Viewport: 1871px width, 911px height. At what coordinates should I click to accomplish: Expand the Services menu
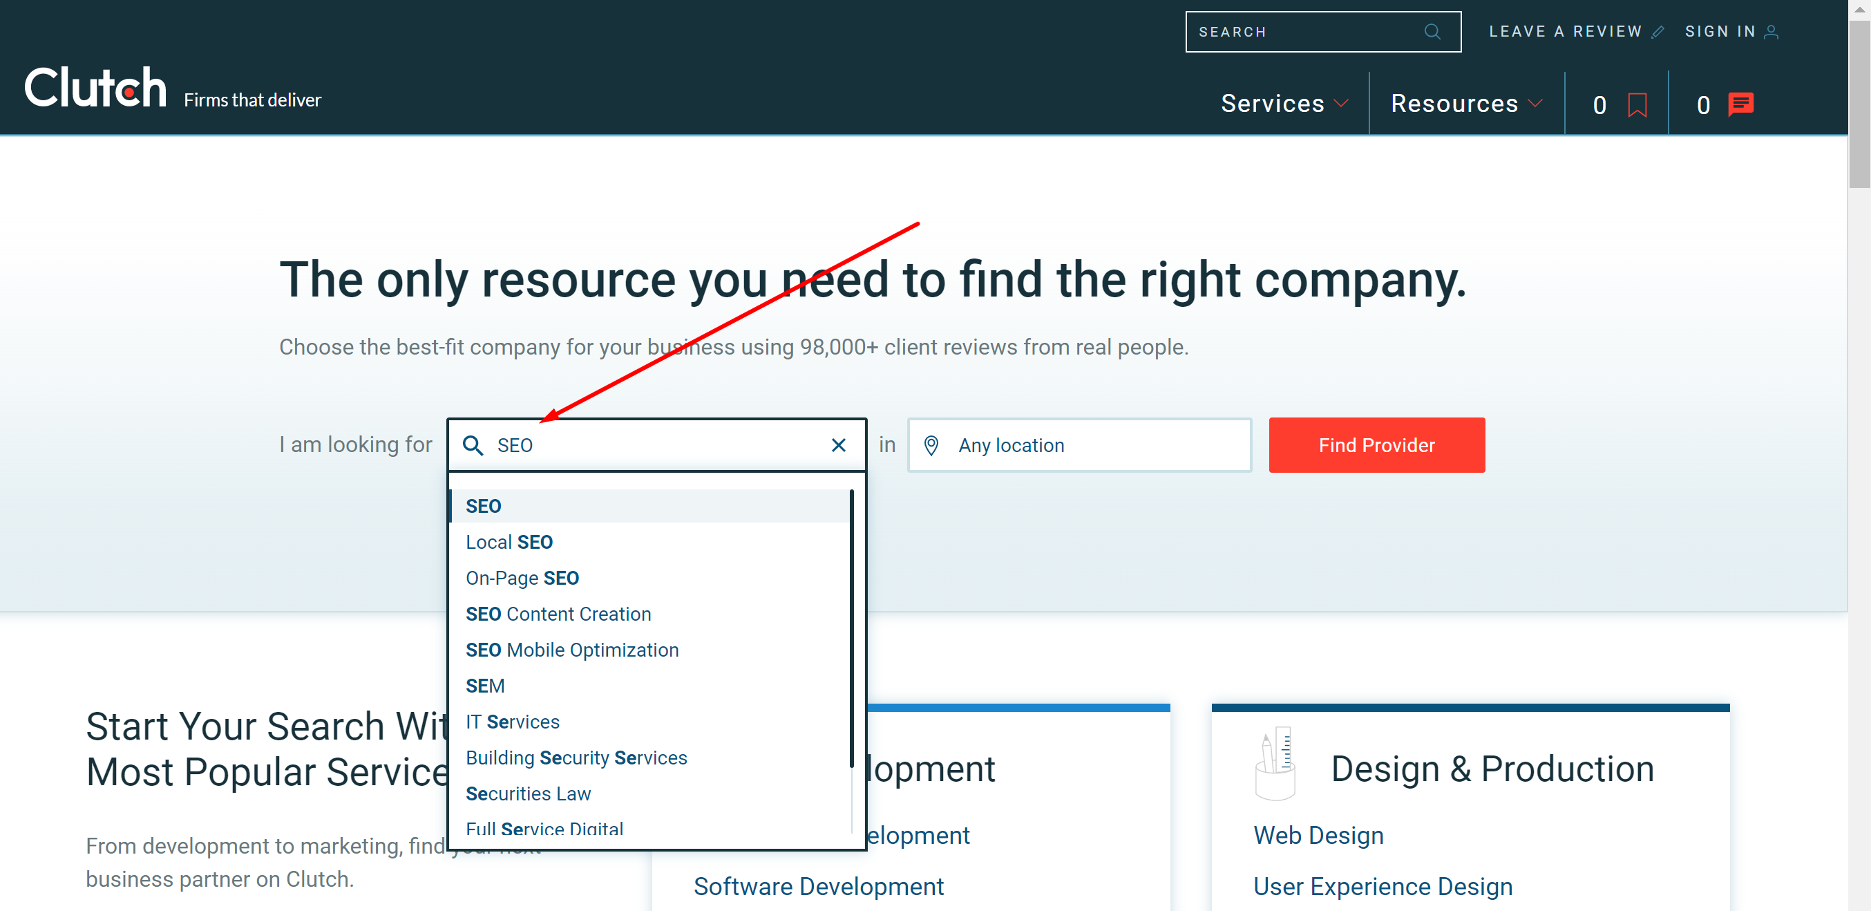point(1284,103)
